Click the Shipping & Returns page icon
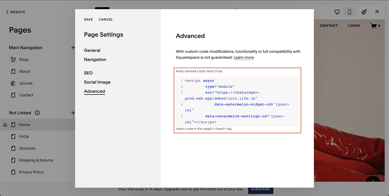The width and height of the screenshot is (389, 196). click(x=13, y=160)
